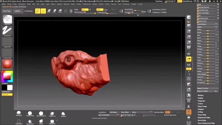Click the QuickSave button

pos(159,1)
